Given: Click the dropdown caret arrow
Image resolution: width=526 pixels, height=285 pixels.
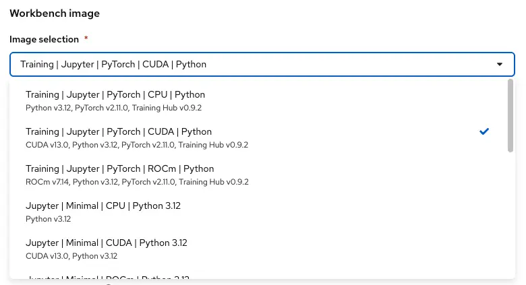Looking at the screenshot, I should tap(500, 64).
